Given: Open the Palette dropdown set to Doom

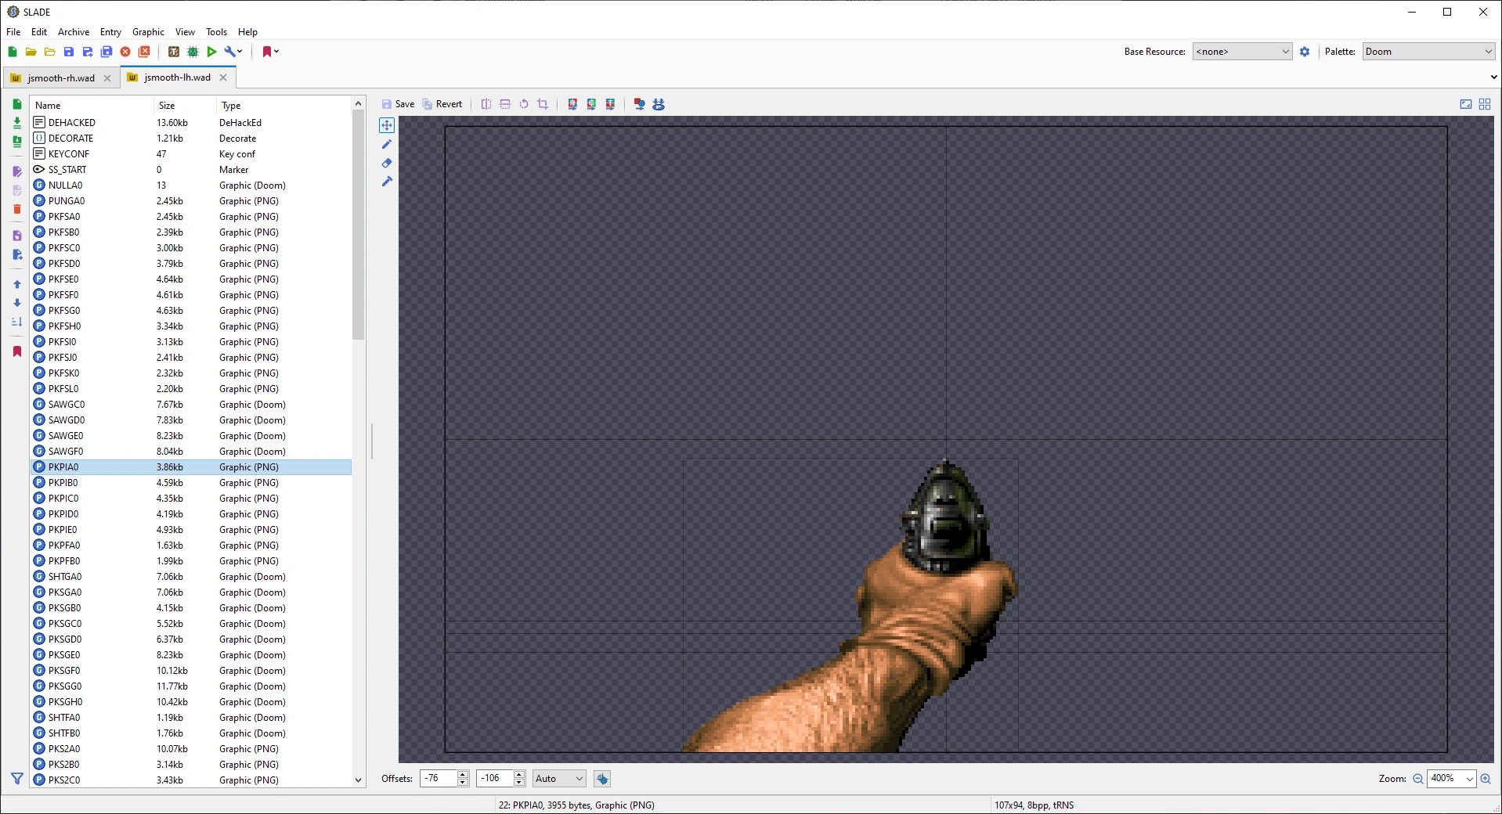Looking at the screenshot, I should point(1428,52).
